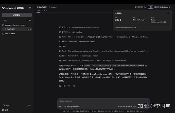This screenshot has height=113, width=175.
Task: Expand 上下文注入 dsh-system-prompt row
Action: (79, 27)
